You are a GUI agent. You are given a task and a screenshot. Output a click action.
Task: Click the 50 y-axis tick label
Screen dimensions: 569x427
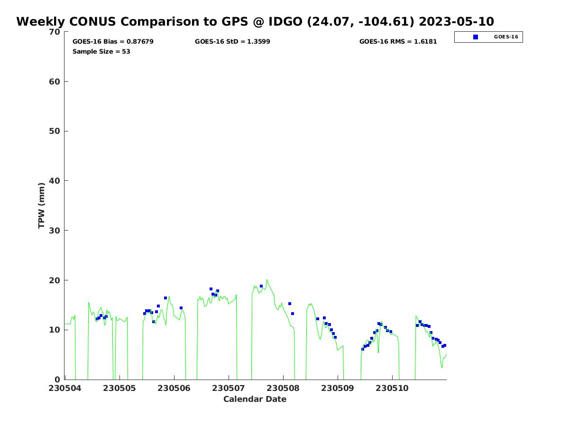coord(55,131)
